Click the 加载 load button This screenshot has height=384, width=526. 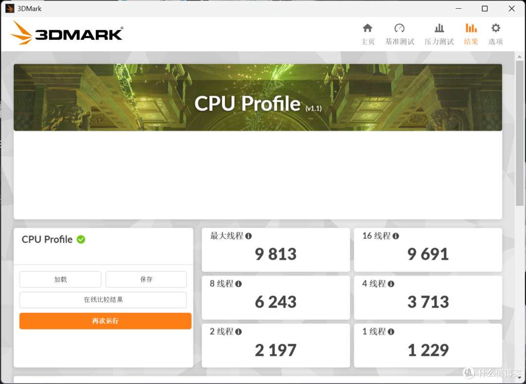pos(60,279)
